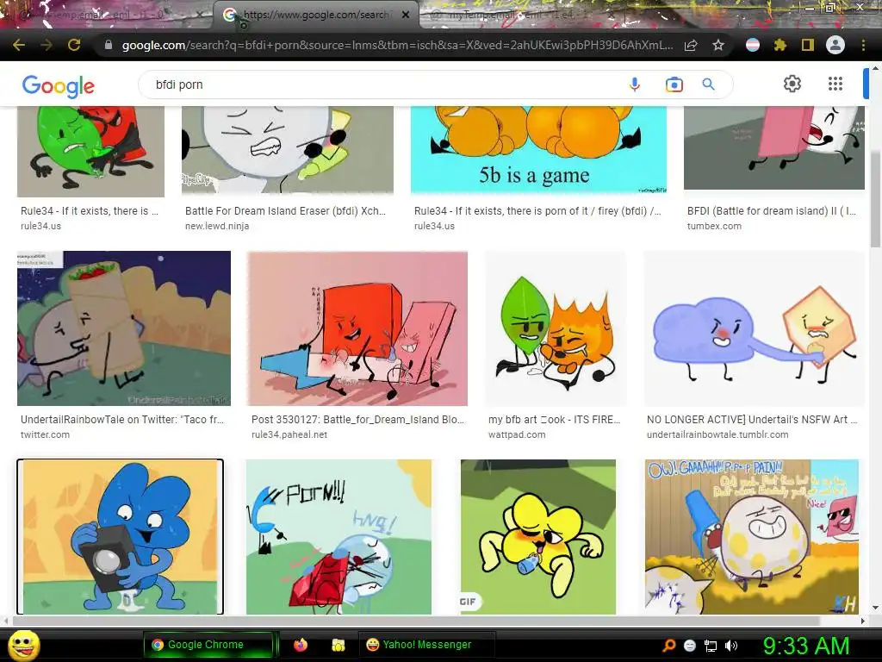Image resolution: width=882 pixels, height=662 pixels.
Task: Open the smiley-face Start button
Action: 24,645
